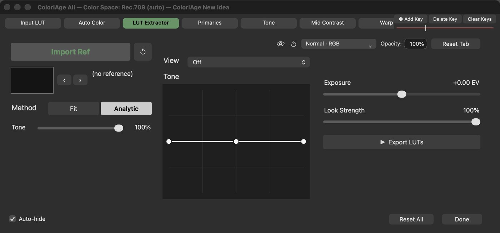Screen dimensions: 500x233
Task: Click the undo arrow beside blend mode
Action: click(x=294, y=44)
